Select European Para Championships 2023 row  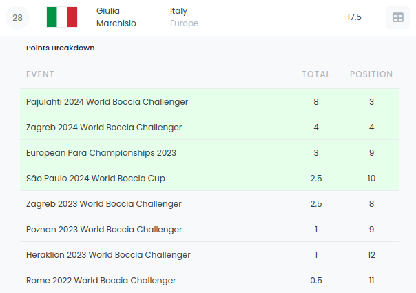tap(101, 153)
